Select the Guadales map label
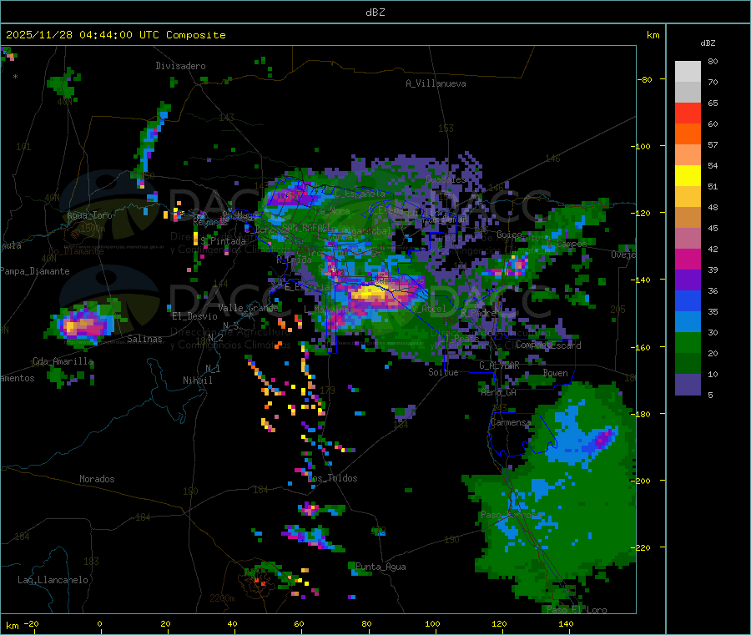Image resolution: width=751 pixels, height=635 pixels. pyautogui.click(x=446, y=179)
